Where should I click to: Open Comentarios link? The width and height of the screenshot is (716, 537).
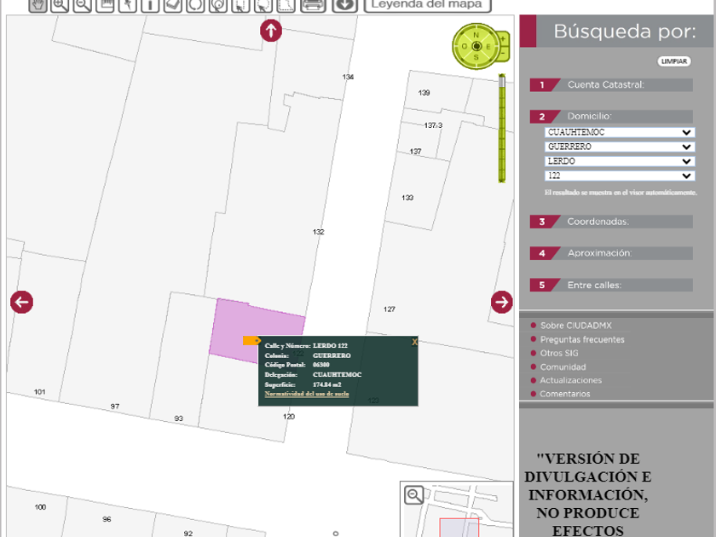565,394
